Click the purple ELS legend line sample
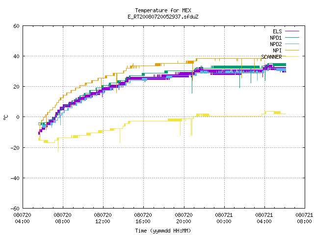314x235 pixels. (x=292, y=31)
